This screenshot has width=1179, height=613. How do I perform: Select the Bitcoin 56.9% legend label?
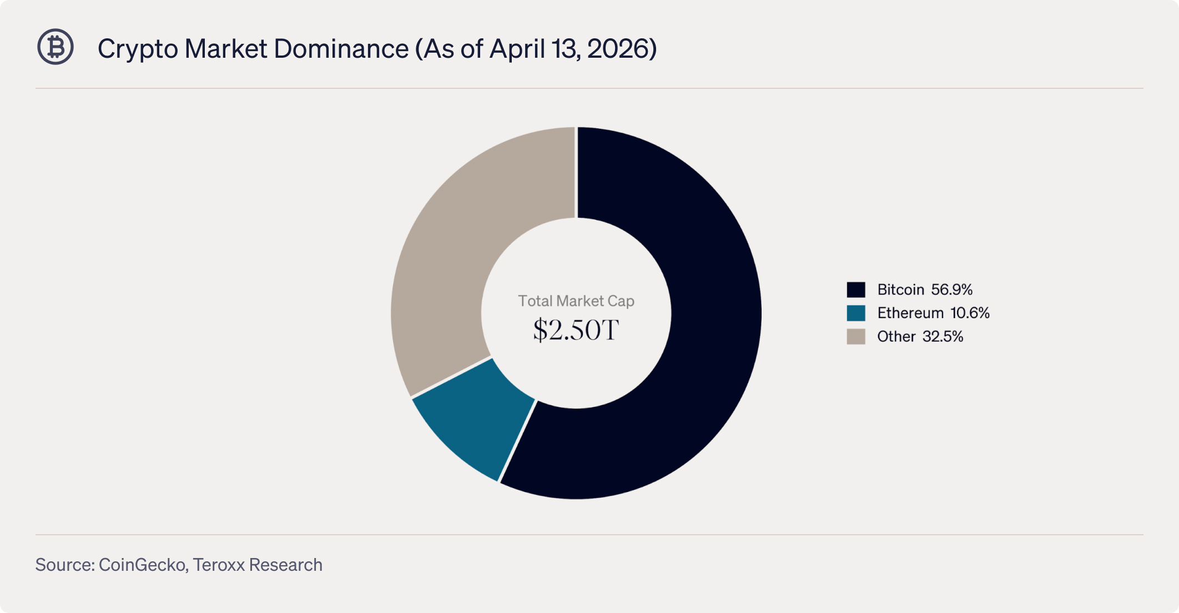925,289
